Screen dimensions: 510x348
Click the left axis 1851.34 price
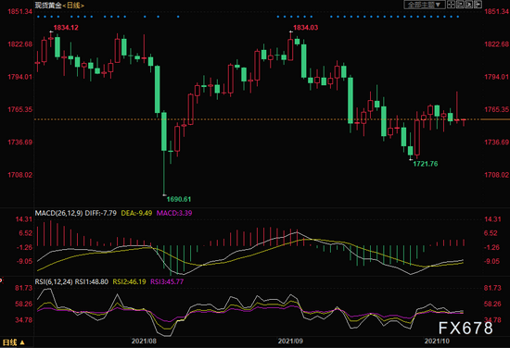(20, 12)
